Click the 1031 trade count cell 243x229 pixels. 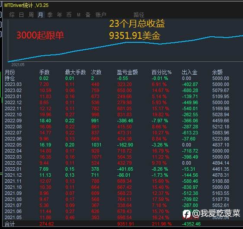click(96, 145)
